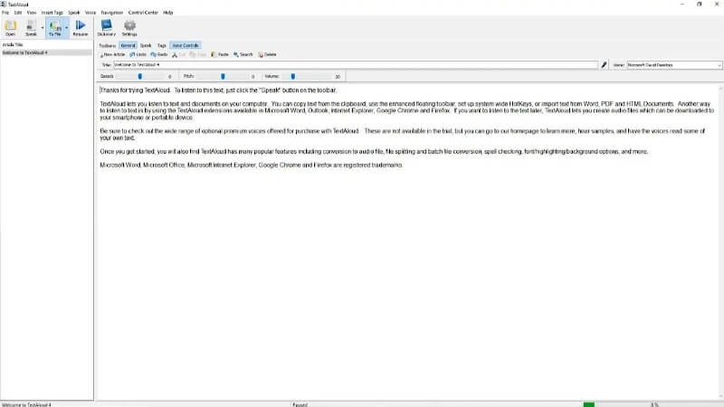Toggle the Speak toolbar button
This screenshot has width=724, height=407.
pyautogui.click(x=146, y=45)
